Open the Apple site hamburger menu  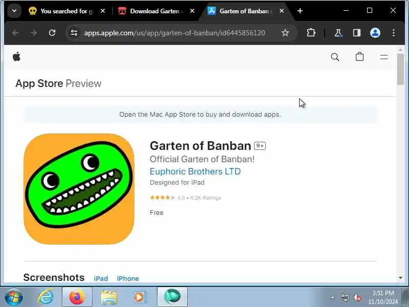tap(384, 57)
